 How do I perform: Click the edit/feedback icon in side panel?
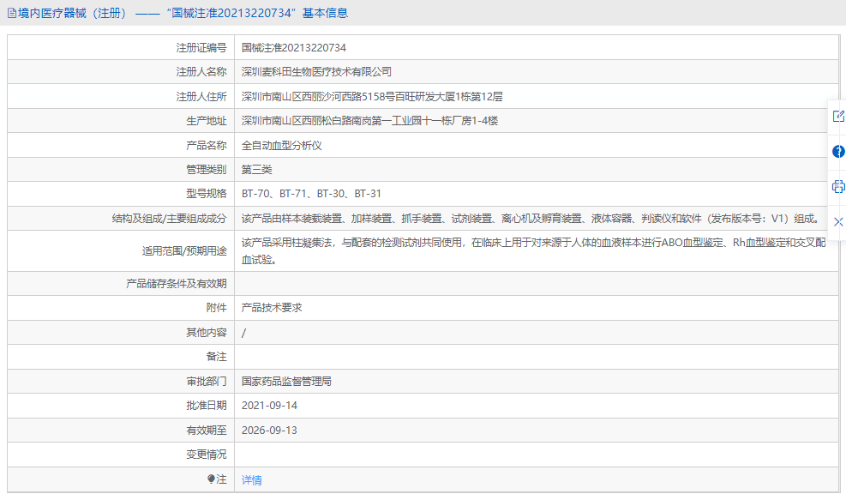pyautogui.click(x=838, y=116)
